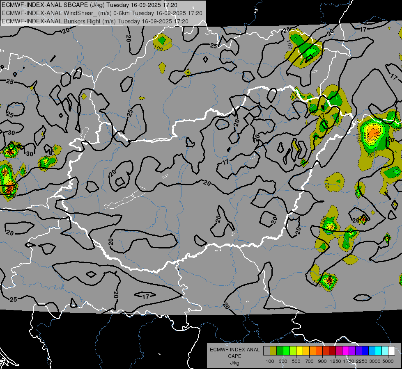
Task: Click the legend value 1750
Action: click(x=349, y=361)
